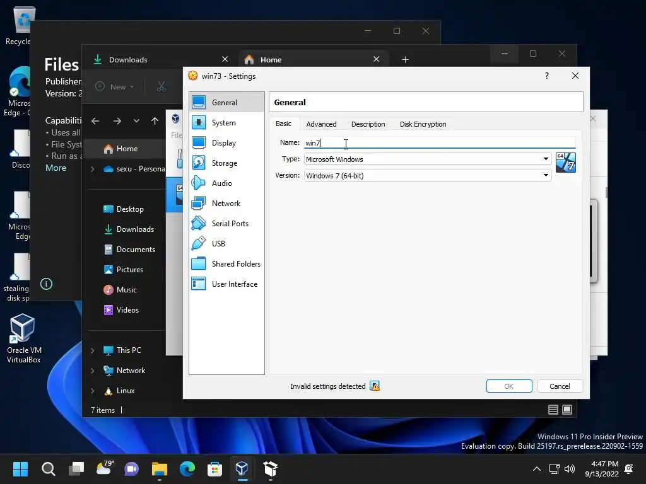
Task: Click the Windows 7 64-bit OS type icon
Action: tap(566, 163)
